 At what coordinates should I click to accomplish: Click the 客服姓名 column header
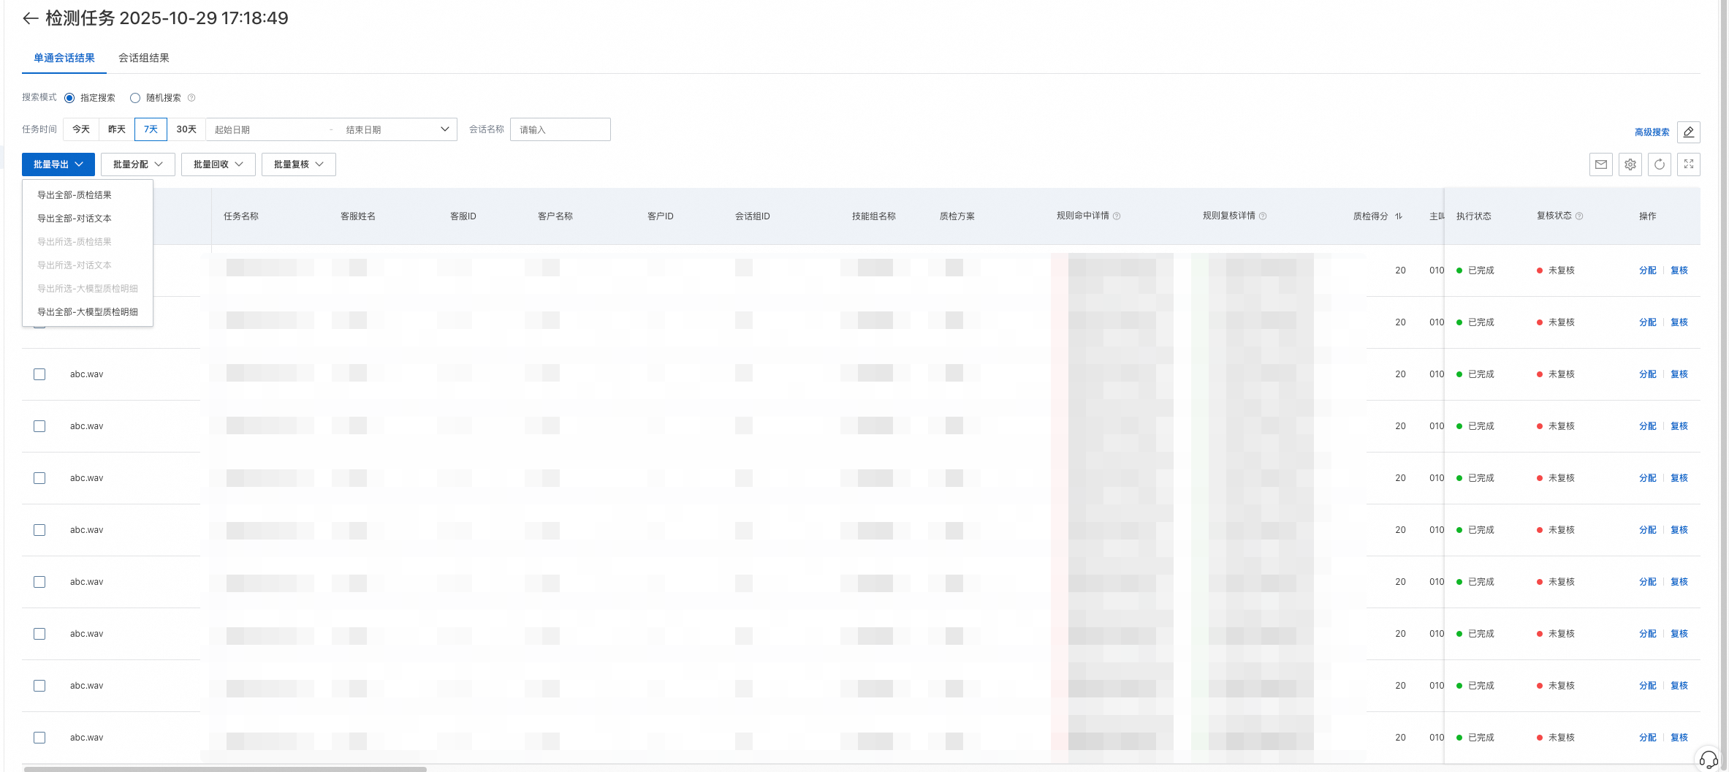pyautogui.click(x=358, y=216)
